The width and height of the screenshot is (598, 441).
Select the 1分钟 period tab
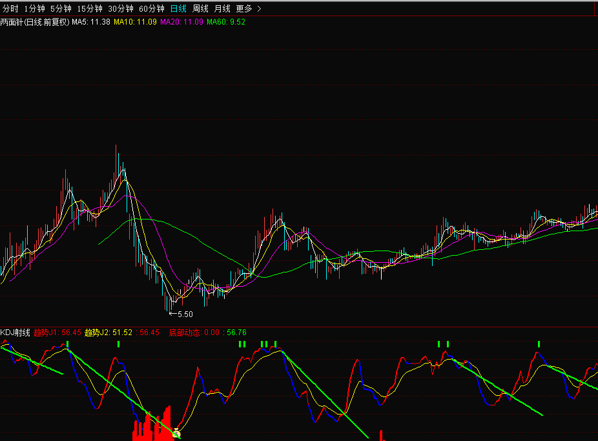(x=34, y=8)
